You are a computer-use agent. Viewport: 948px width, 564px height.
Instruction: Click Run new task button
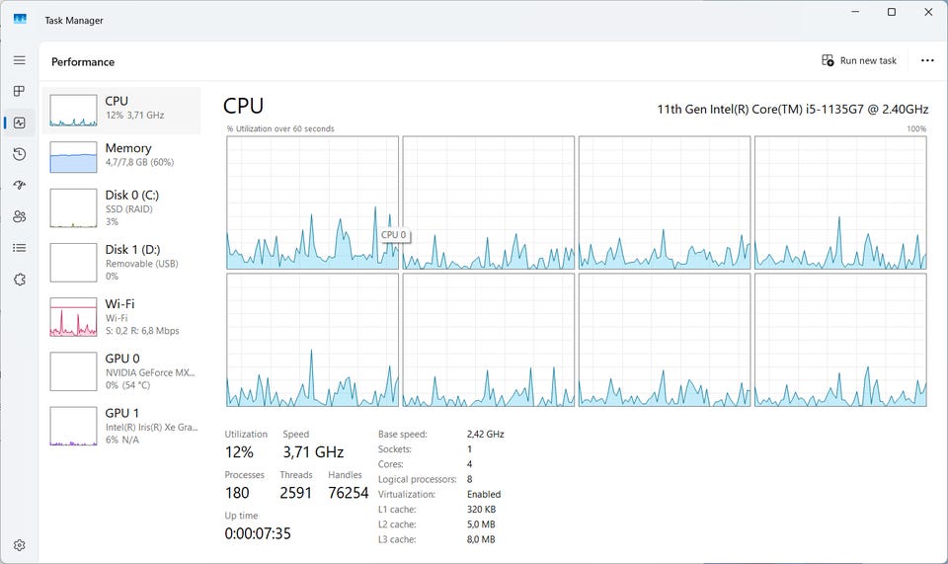pyautogui.click(x=859, y=60)
